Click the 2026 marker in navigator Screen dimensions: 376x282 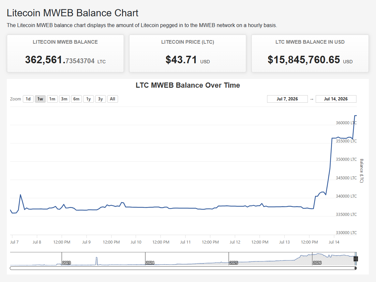pyautogui.click(x=317, y=262)
